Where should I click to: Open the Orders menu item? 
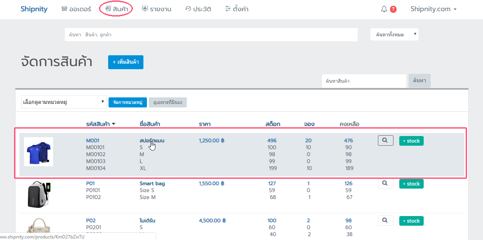76,9
